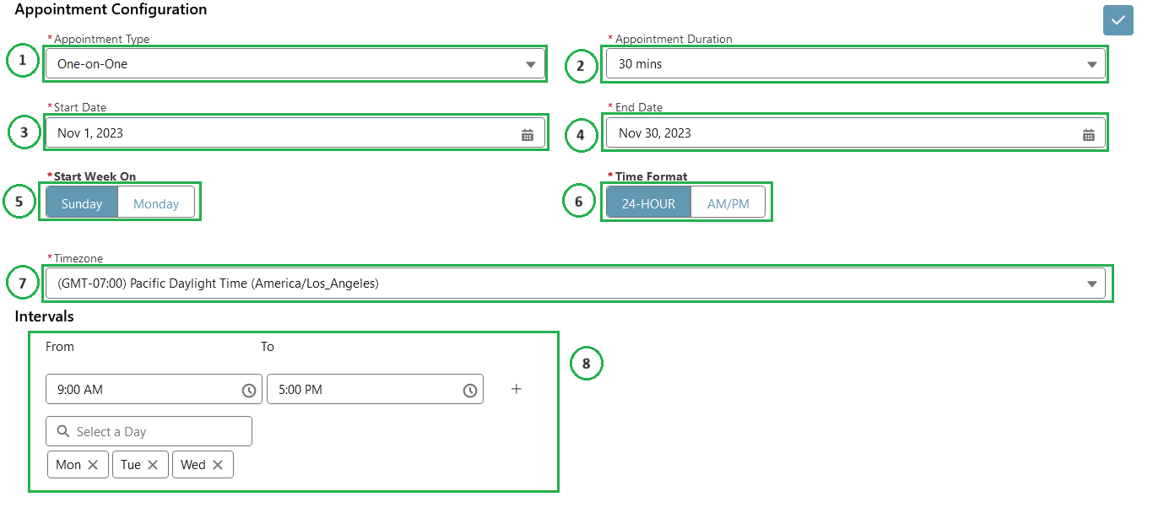Open the Start Date calendar picker
This screenshot has width=1153, height=513.
(527, 132)
